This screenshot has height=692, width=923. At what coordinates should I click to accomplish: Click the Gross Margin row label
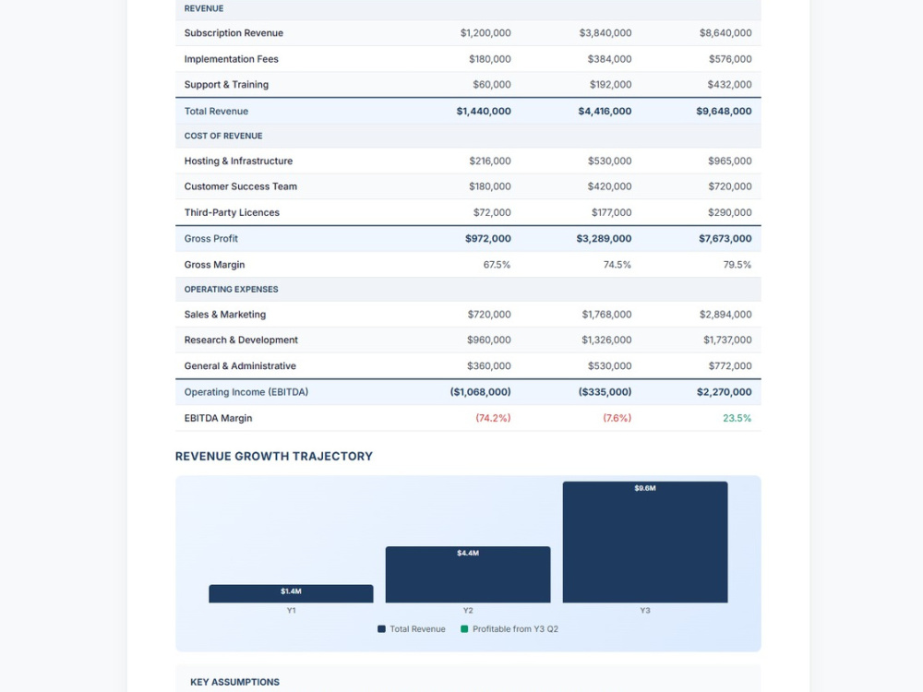[x=214, y=264]
